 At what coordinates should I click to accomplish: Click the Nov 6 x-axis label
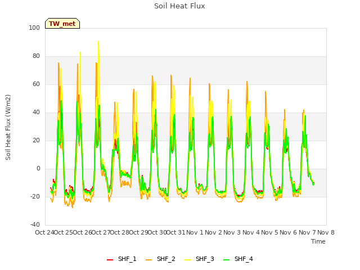tap(289, 232)
